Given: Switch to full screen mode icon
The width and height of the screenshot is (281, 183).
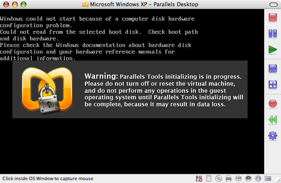Looking at the screenshot, I should (273, 68).
